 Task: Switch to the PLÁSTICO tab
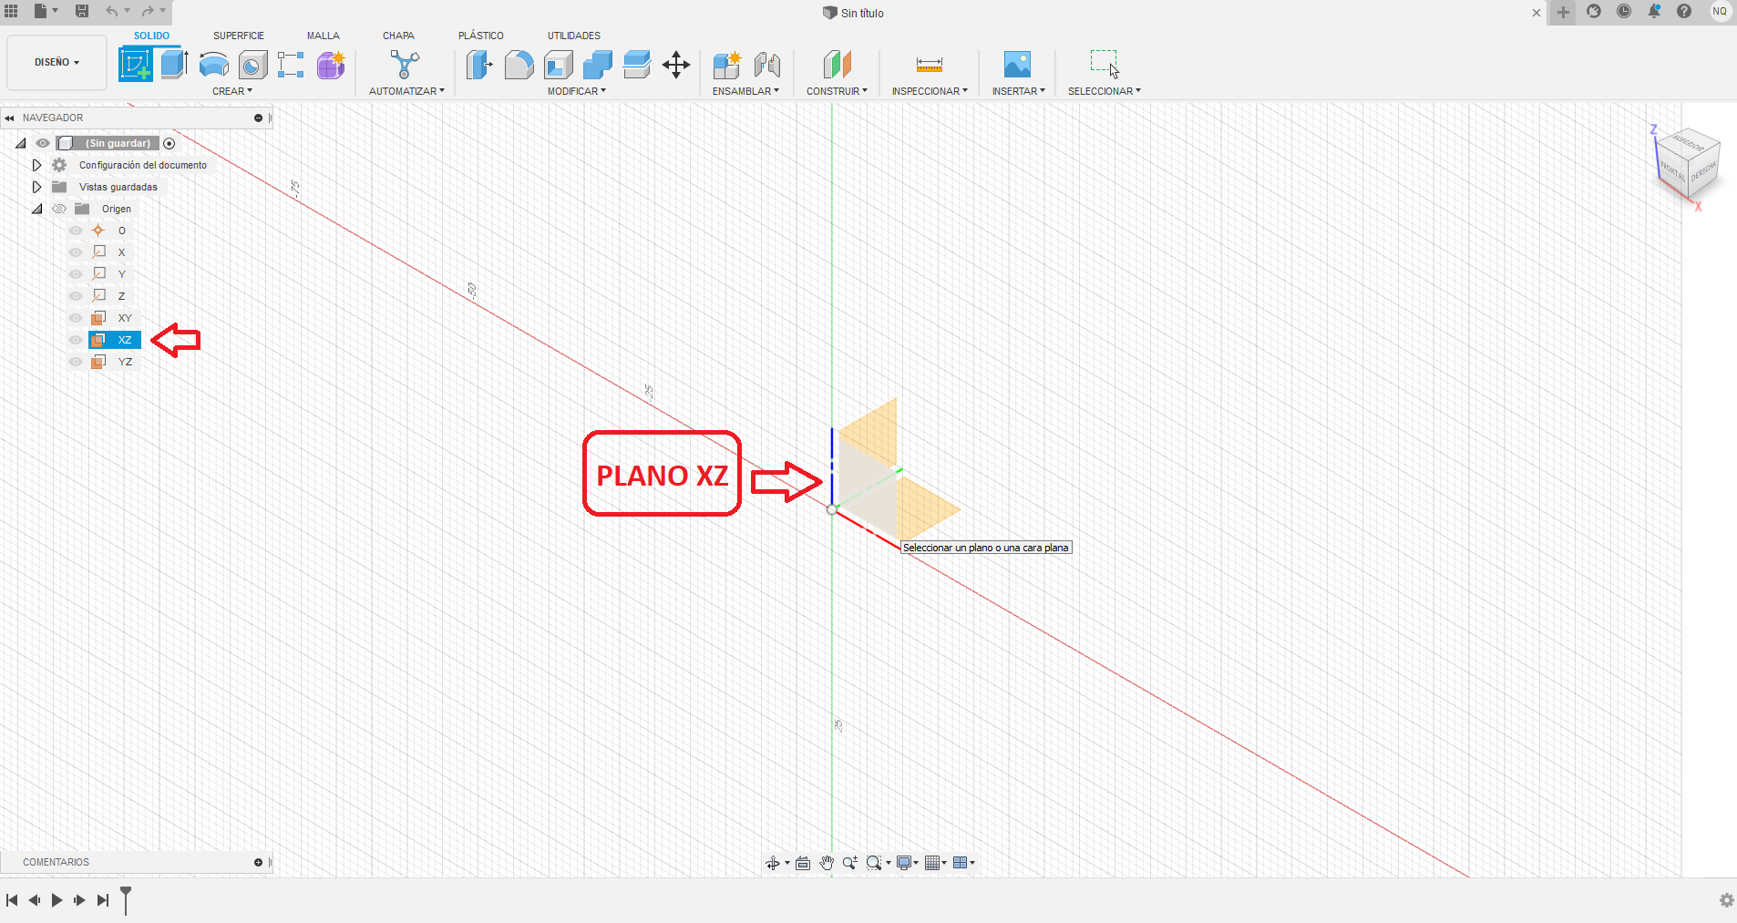point(481,36)
